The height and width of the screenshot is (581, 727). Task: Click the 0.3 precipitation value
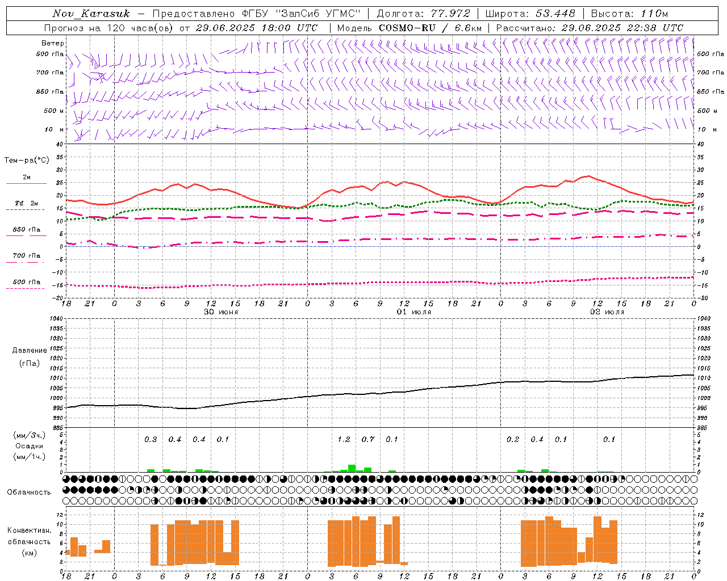151,440
